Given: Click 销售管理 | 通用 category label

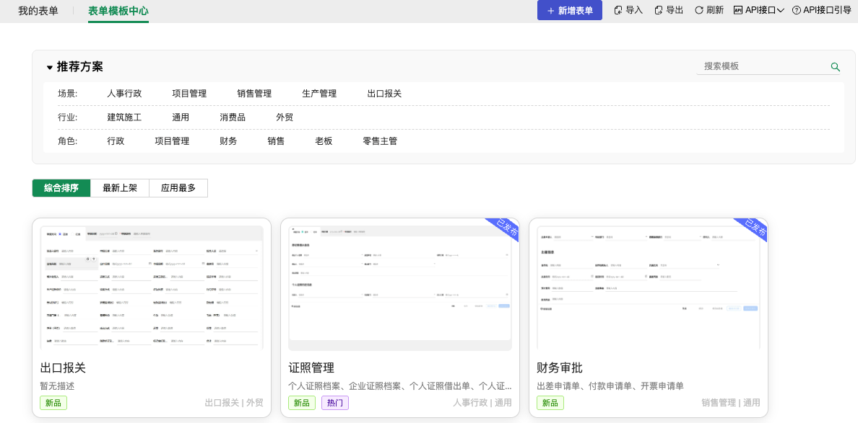Looking at the screenshot, I should click(731, 403).
